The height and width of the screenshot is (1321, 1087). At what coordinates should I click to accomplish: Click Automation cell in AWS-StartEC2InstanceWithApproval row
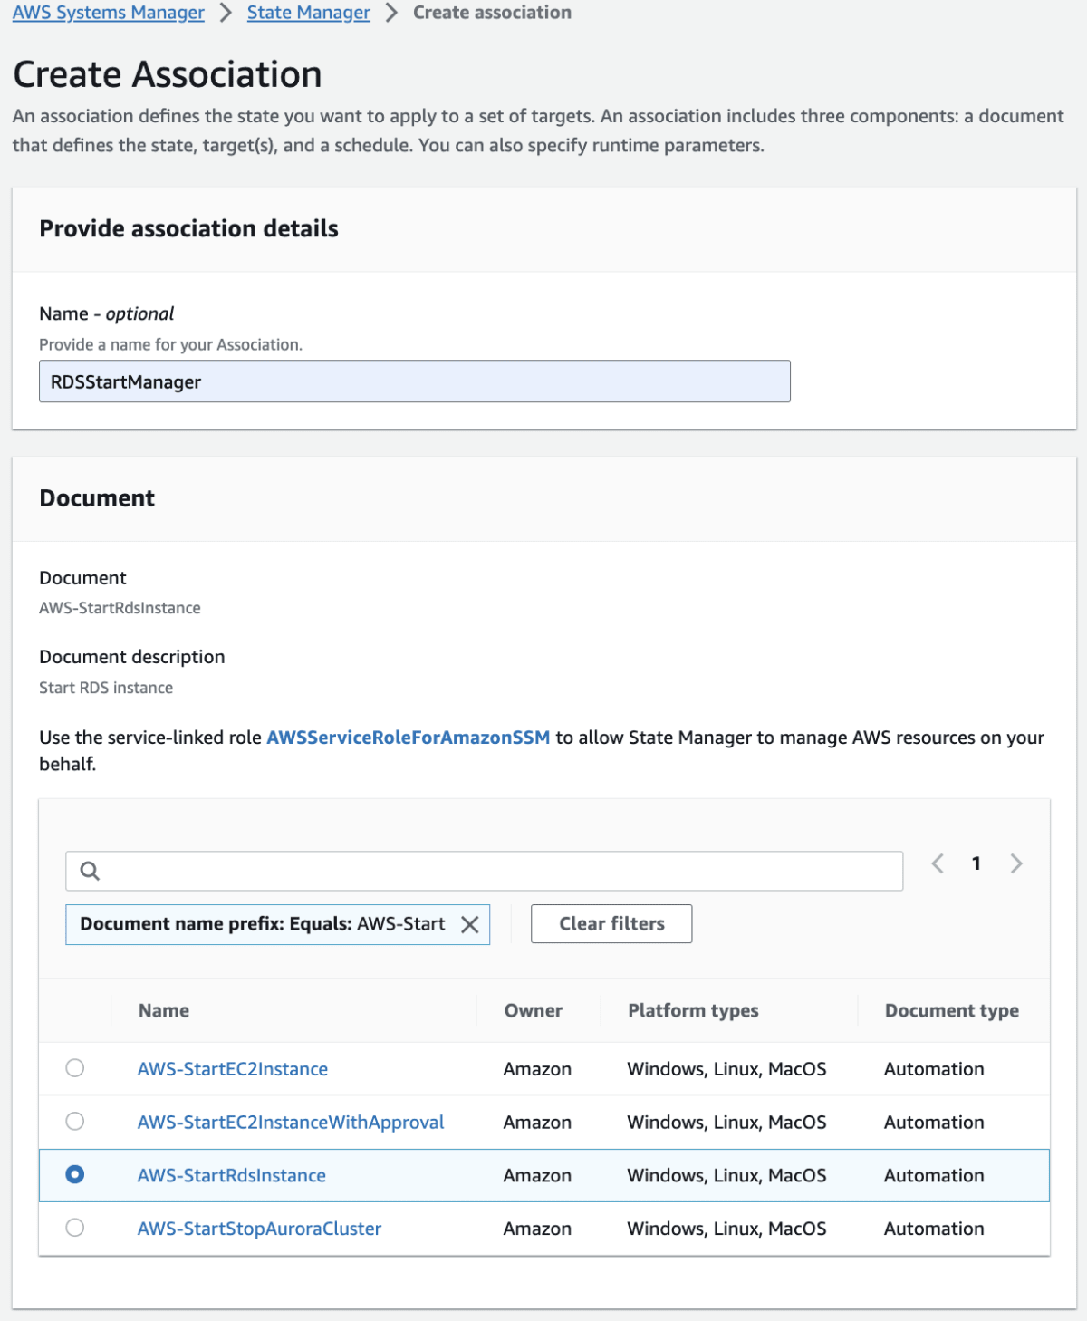pyautogui.click(x=934, y=1123)
